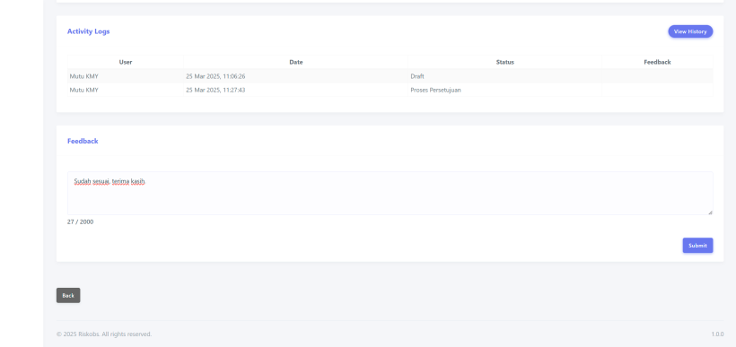Click the Riskobs copyright footer text
This screenshot has width=736, height=347.
click(x=104, y=334)
